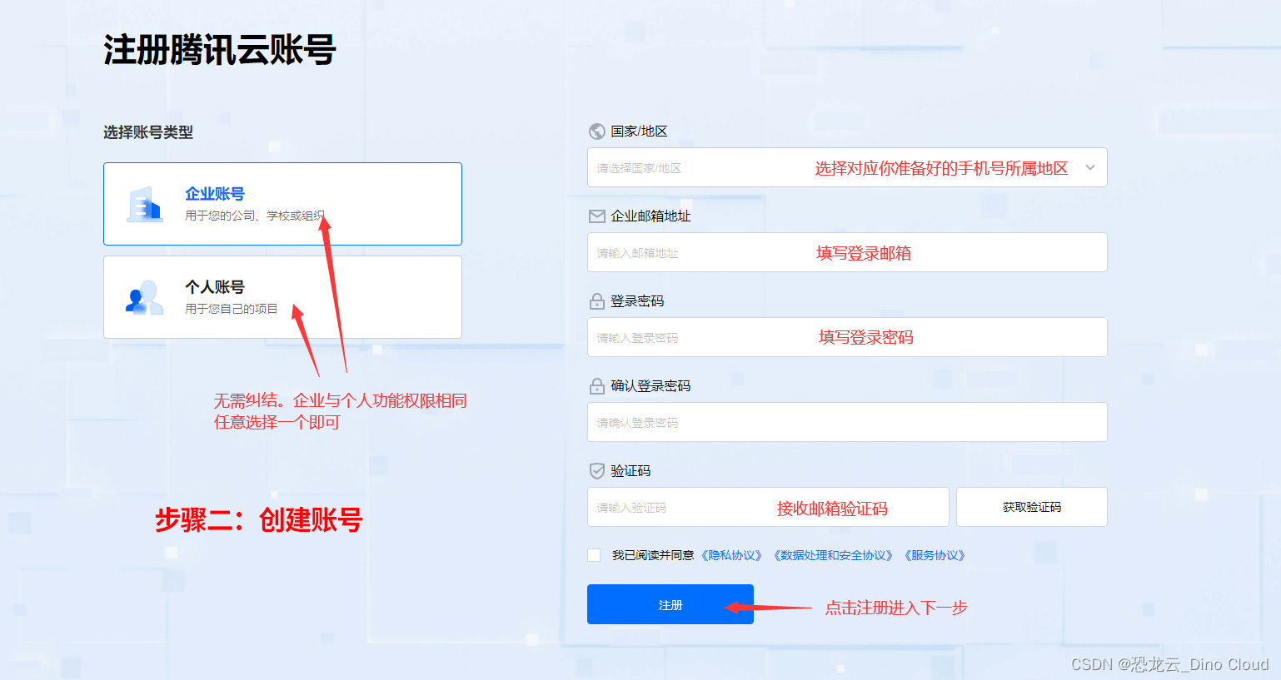This screenshot has width=1281, height=680.
Task: Focus the 请确认登录密码 confirm field
Action: [847, 422]
